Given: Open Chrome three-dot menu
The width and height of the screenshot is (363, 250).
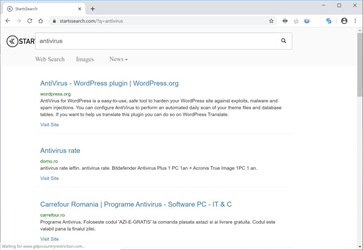Looking at the screenshot, I should [x=355, y=21].
